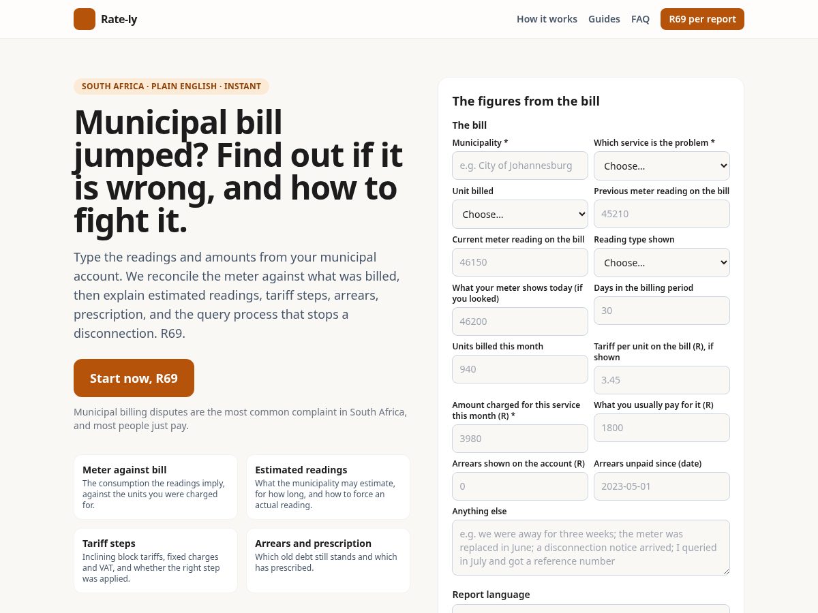Image resolution: width=818 pixels, height=613 pixels.
Task: Click the Rate-ly brand name
Action: [119, 19]
